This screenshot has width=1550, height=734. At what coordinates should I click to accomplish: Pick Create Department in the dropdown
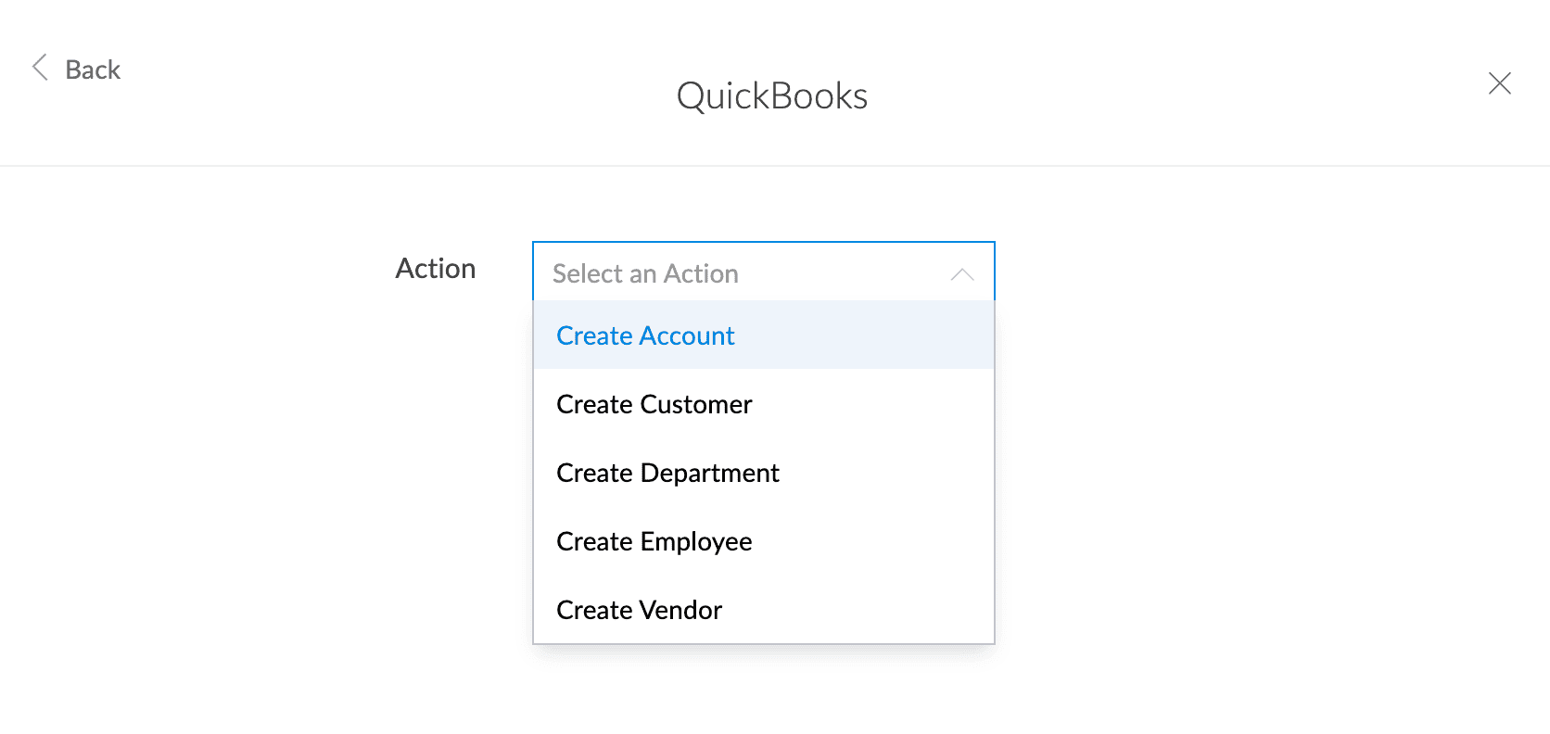tap(764, 473)
